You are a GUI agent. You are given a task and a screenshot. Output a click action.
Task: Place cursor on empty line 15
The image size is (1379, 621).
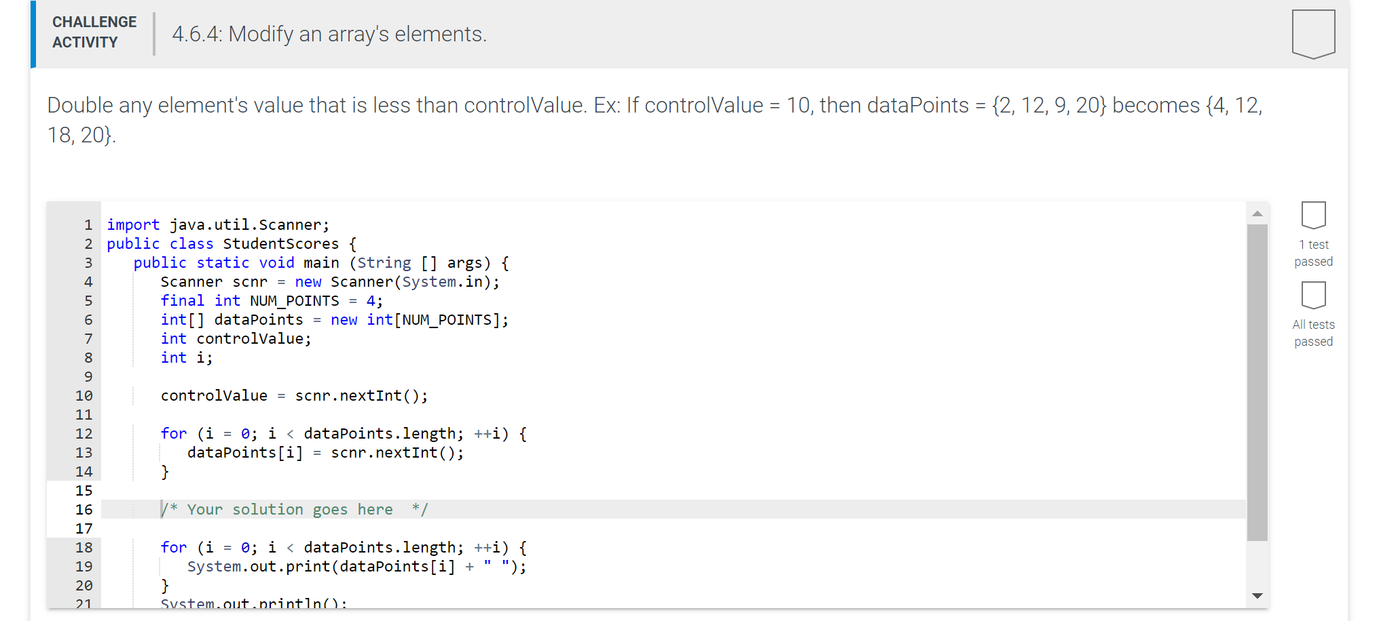[672, 490]
